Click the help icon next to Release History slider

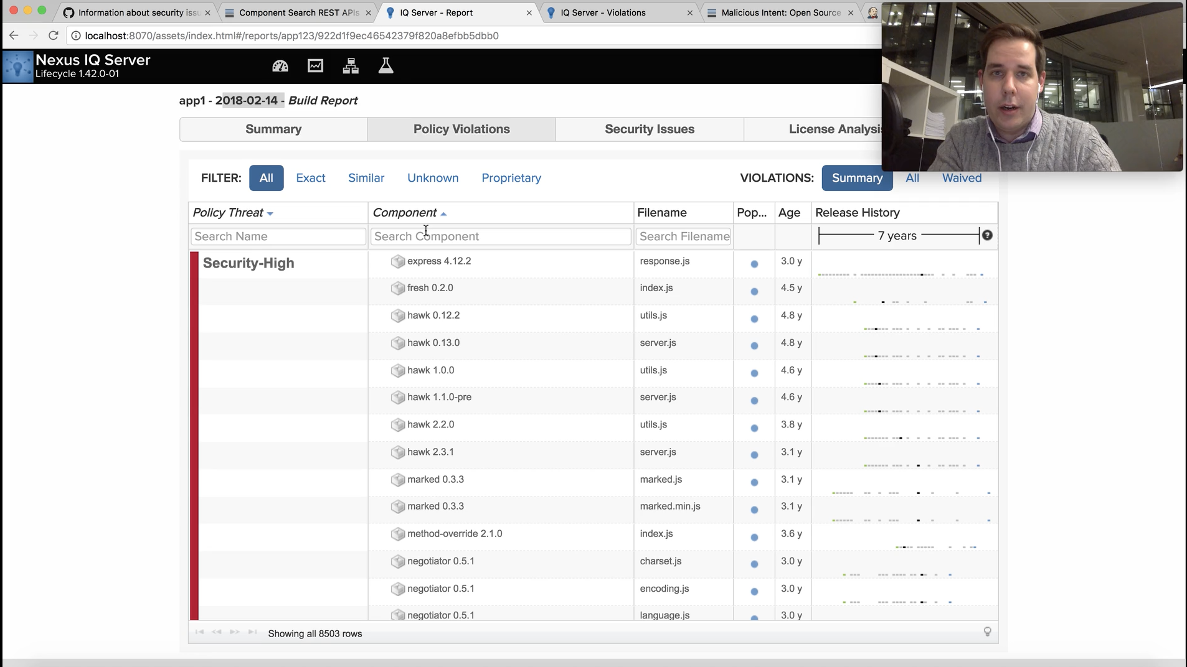pos(988,236)
